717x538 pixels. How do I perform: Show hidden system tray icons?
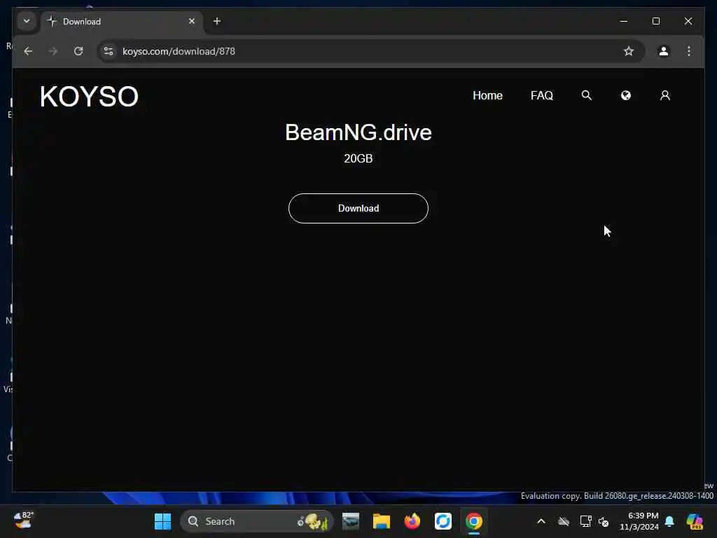point(541,521)
